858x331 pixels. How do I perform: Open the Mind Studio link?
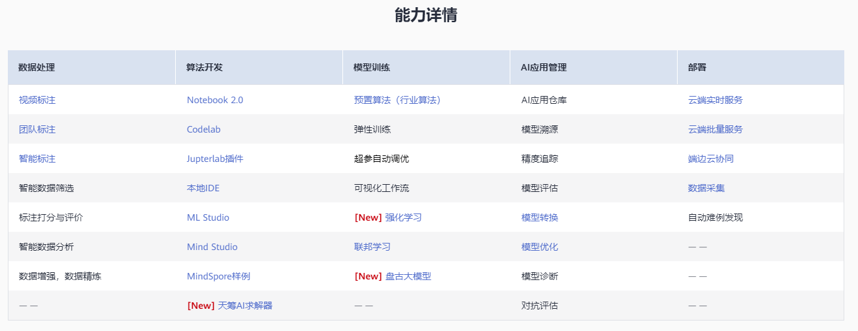(x=212, y=247)
